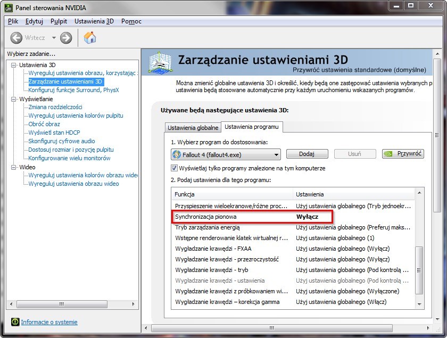The height and width of the screenshot is (338, 447).
Task: Click settings list scroll up arrow
Action: (x=419, y=193)
